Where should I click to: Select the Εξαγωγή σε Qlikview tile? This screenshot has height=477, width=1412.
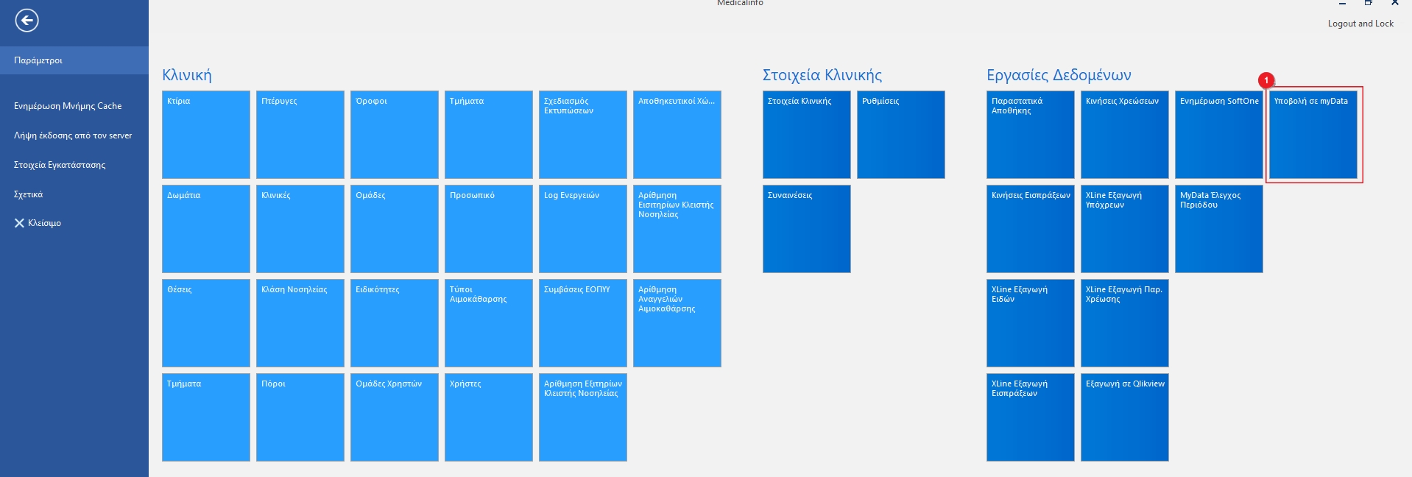(1124, 417)
